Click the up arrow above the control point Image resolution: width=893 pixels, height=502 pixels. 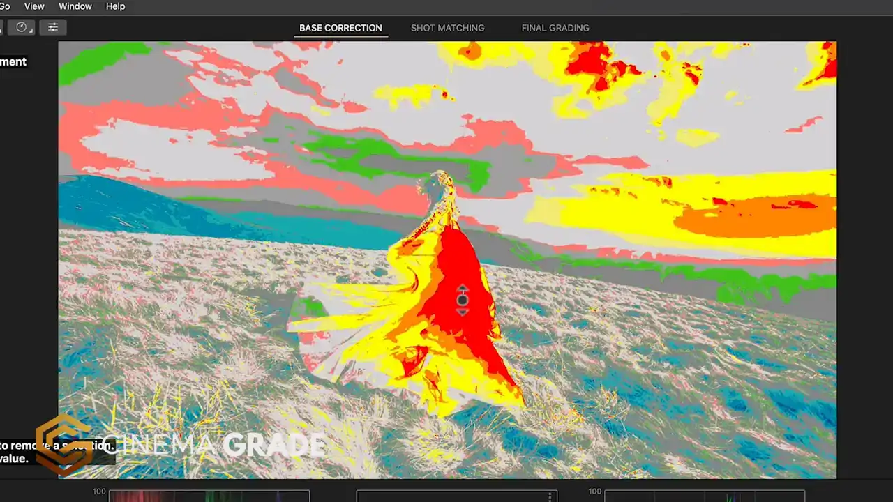pos(462,289)
